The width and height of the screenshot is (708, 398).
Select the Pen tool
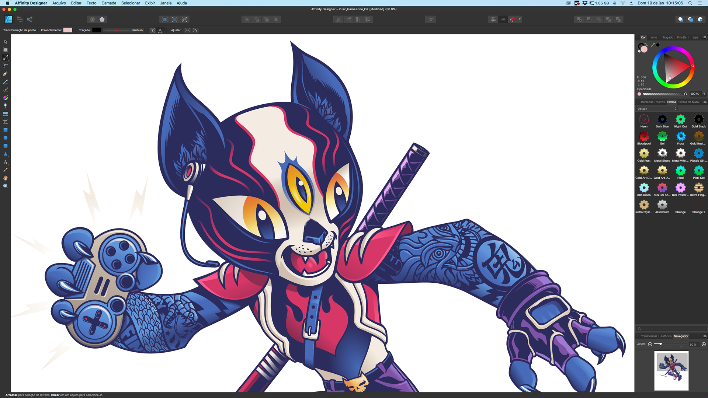point(5,74)
